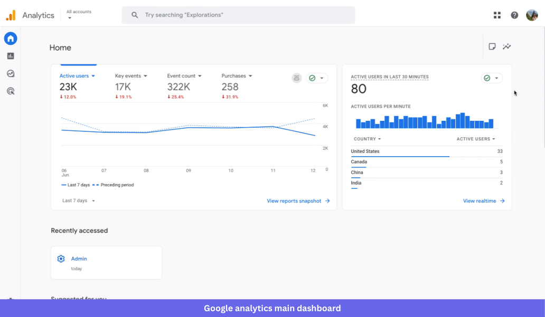Switch to the Key events metric
545x317 pixels.
point(131,75)
